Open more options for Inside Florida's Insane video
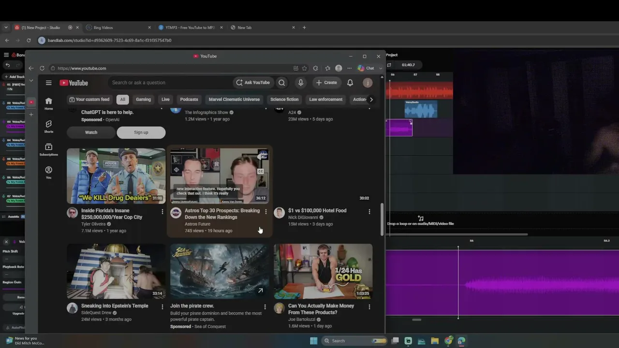This screenshot has width=619, height=348. coord(162,212)
